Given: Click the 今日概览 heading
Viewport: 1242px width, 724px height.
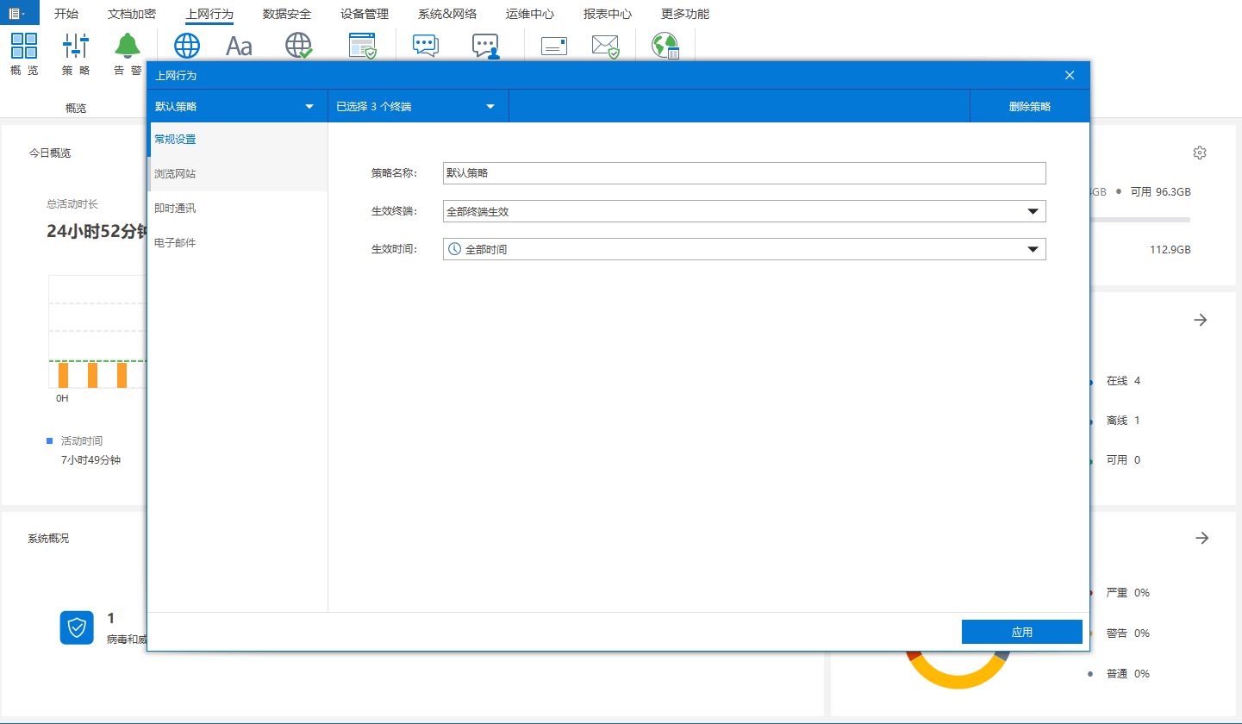Looking at the screenshot, I should pyautogui.click(x=50, y=153).
